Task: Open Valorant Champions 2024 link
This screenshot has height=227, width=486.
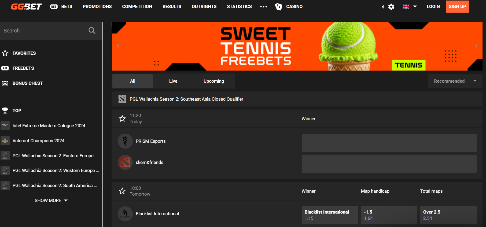Action: pyautogui.click(x=38, y=141)
